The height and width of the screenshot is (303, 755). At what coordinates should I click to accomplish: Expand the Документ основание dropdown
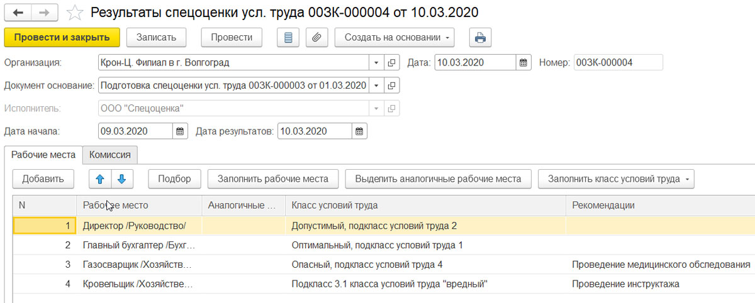376,85
